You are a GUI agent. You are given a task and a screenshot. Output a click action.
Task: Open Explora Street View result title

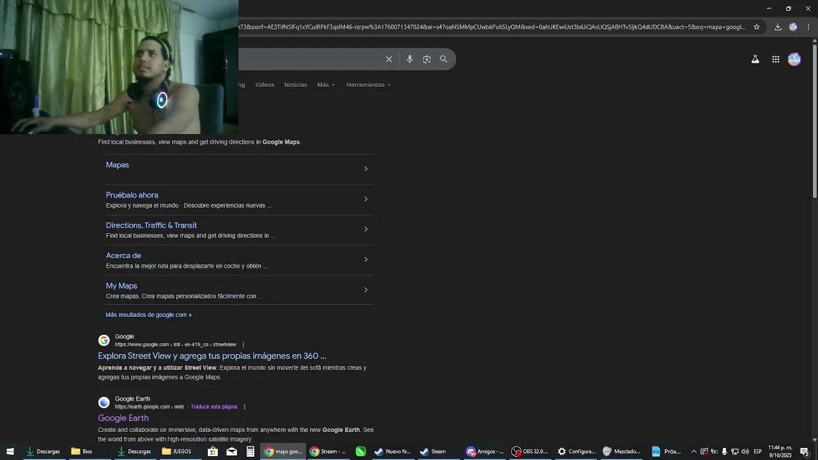tap(212, 356)
